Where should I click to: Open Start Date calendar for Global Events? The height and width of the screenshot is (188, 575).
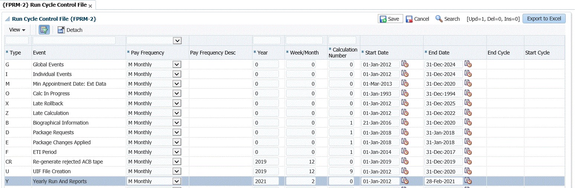[x=405, y=64]
